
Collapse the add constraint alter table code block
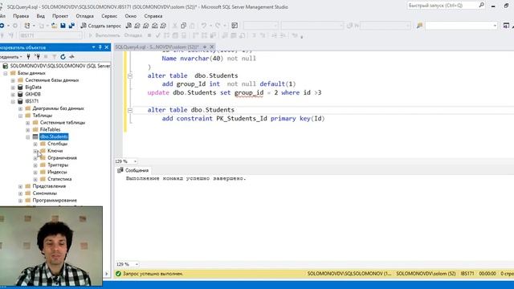[x=130, y=110]
